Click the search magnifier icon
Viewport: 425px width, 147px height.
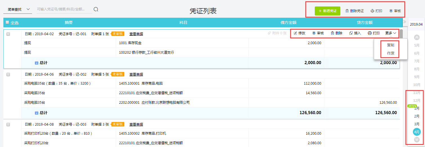click(x=96, y=9)
